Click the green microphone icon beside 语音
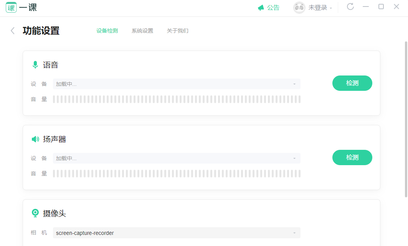This screenshot has height=246, width=408. 35,65
